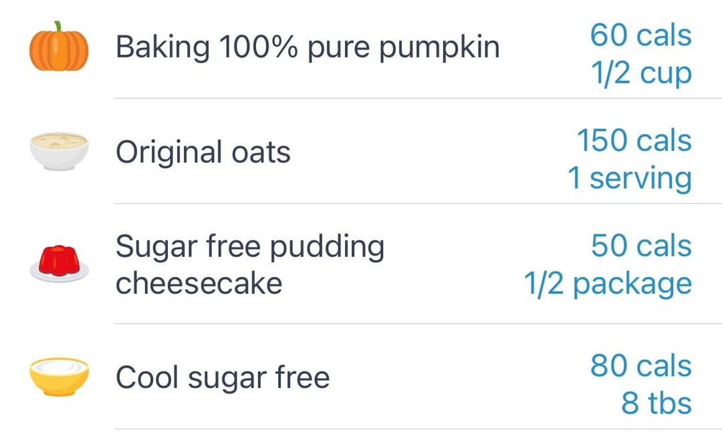722x436 pixels.
Task: Tap the oatmeal bowl icon
Action: click(59, 152)
